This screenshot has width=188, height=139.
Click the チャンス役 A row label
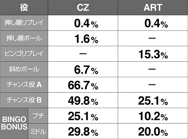(24, 84)
